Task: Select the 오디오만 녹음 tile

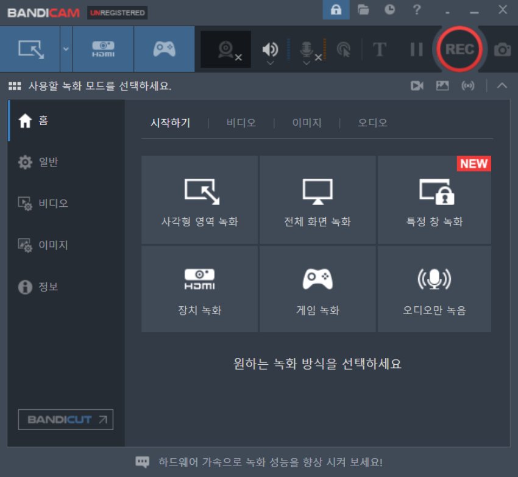Action: (434, 289)
